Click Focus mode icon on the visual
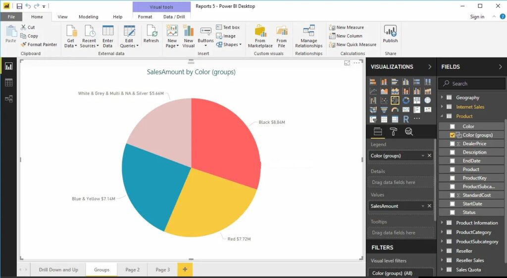The image size is (507, 278). click(347, 63)
